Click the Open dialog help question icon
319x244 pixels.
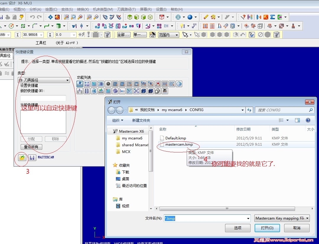308,120
